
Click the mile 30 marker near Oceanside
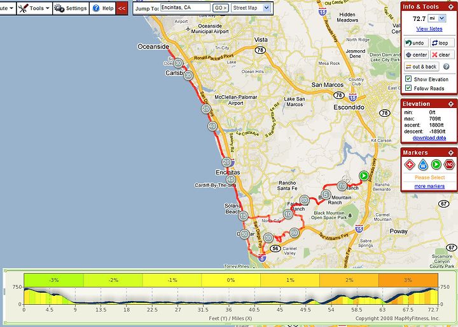(x=178, y=63)
